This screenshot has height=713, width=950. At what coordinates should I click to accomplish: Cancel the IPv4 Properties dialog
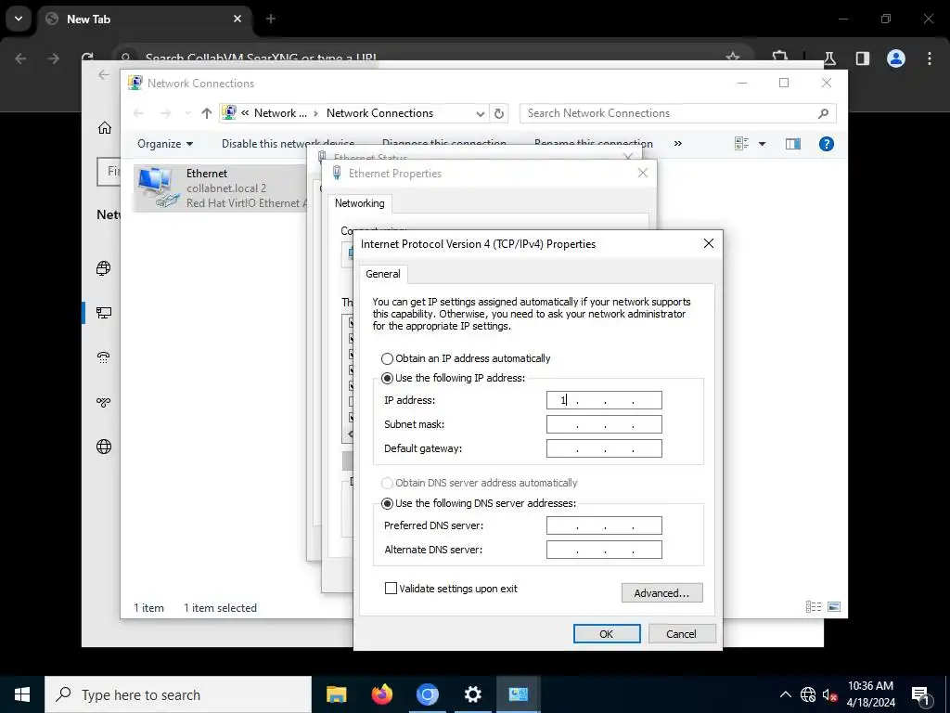[682, 633]
